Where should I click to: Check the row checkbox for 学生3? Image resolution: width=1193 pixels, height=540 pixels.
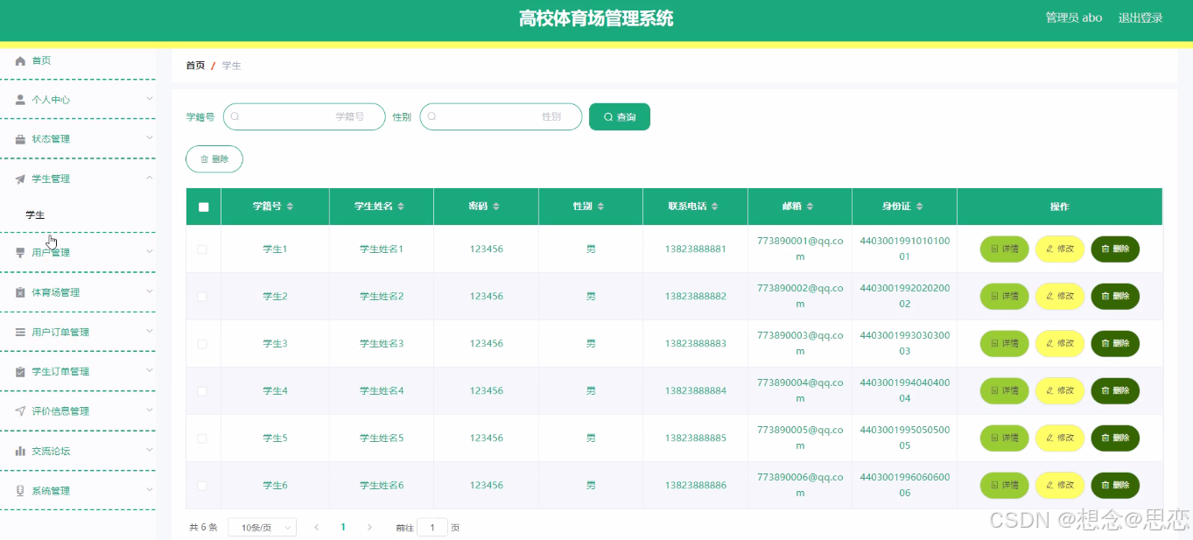point(203,344)
